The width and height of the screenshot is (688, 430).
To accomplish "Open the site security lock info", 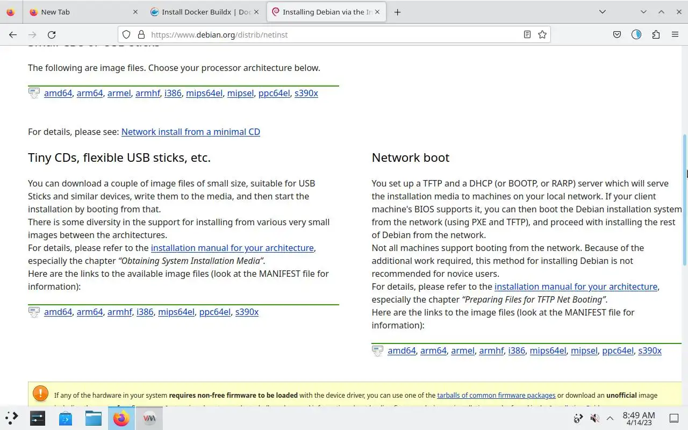I will tap(141, 34).
